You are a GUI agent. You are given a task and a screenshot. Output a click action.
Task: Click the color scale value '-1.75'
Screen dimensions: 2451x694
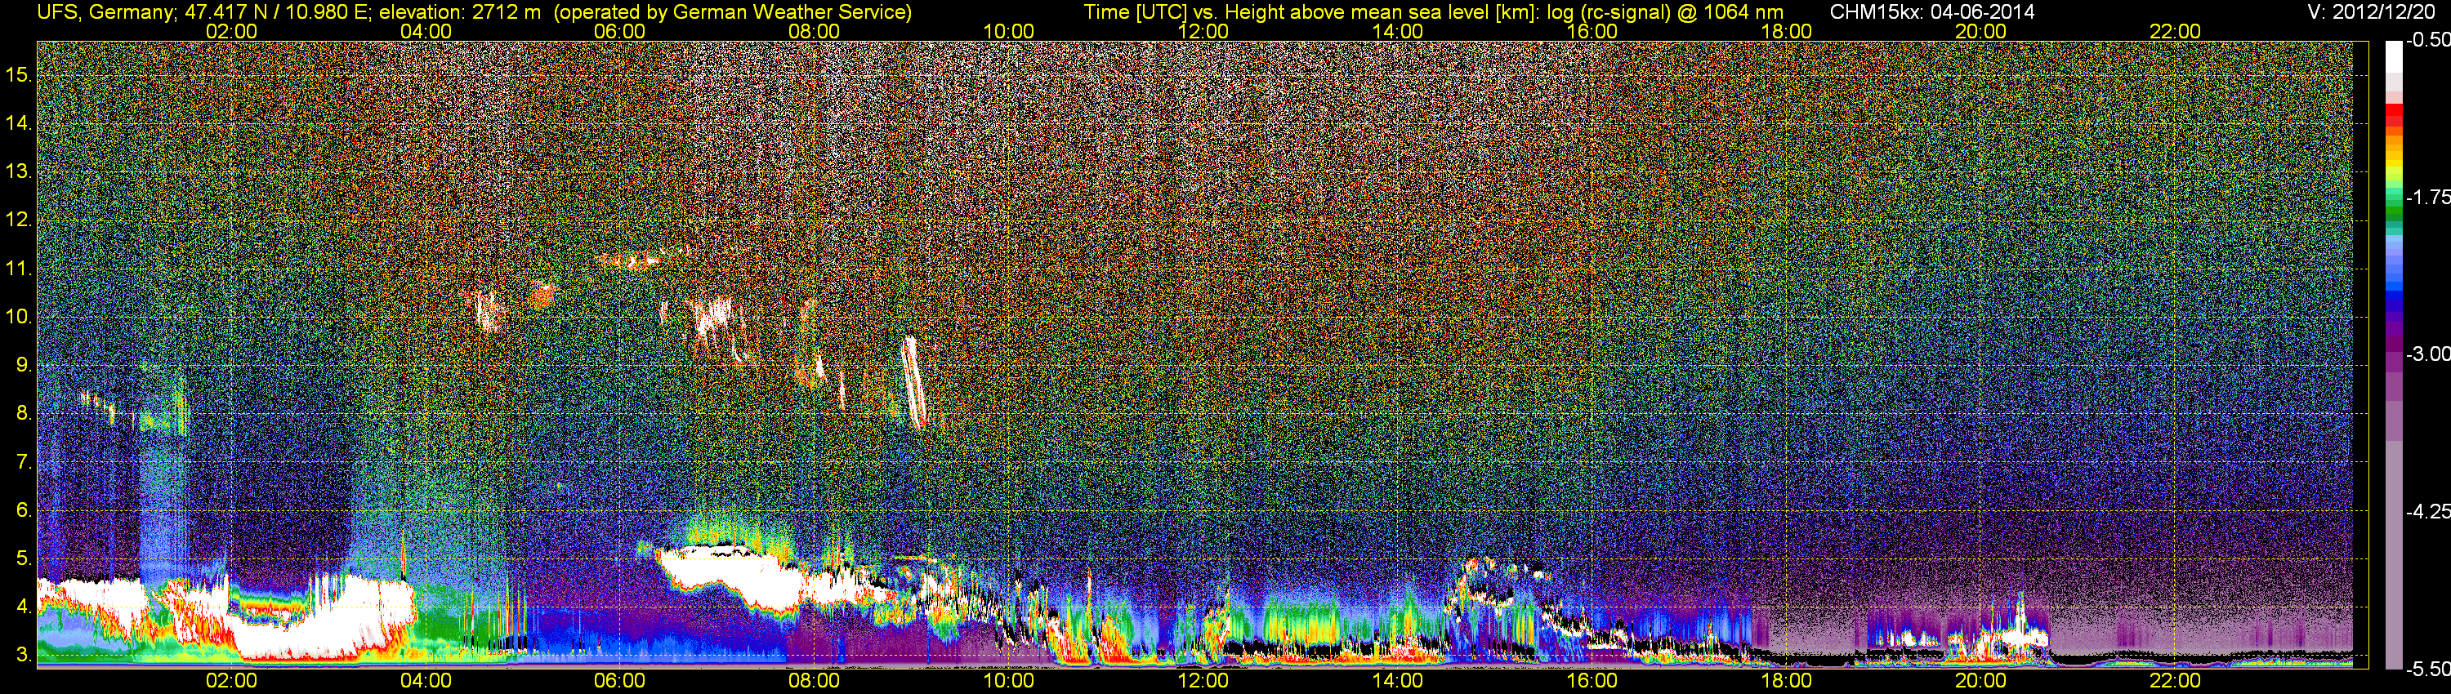pyautogui.click(x=2427, y=197)
